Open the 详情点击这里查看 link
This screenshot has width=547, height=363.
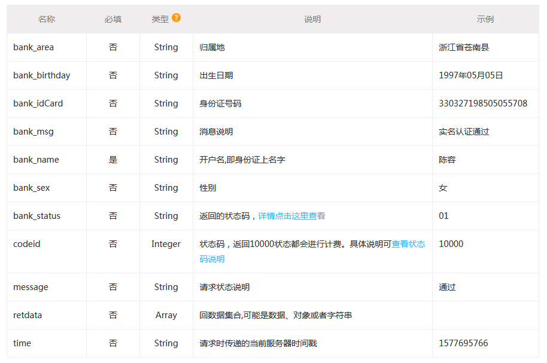click(291, 216)
